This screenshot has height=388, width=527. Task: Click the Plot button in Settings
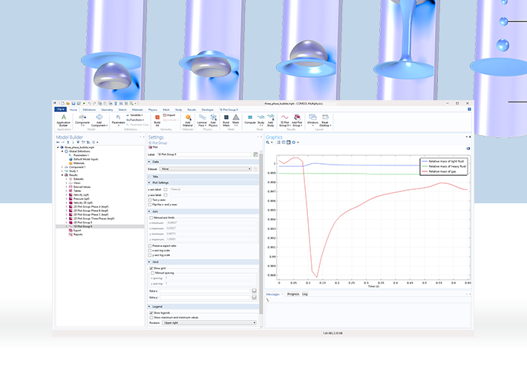click(x=153, y=147)
